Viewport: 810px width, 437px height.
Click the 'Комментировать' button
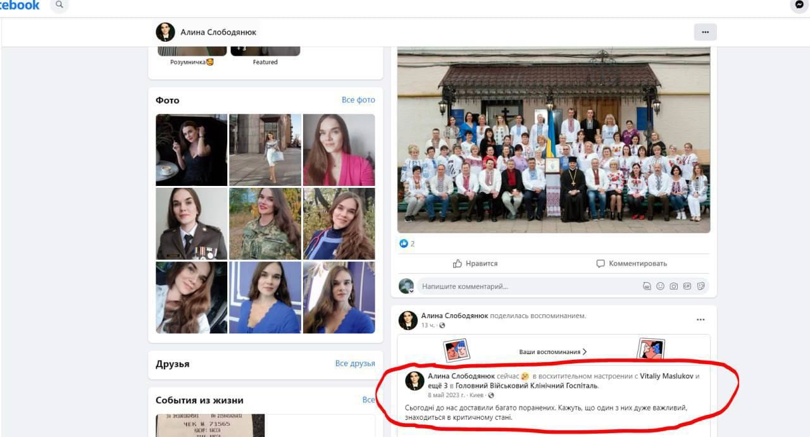[x=632, y=263]
